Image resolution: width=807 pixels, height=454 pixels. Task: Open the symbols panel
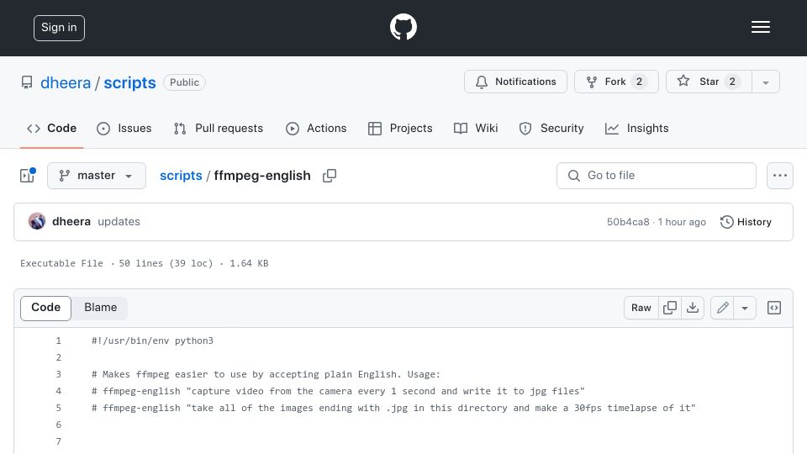coord(774,308)
